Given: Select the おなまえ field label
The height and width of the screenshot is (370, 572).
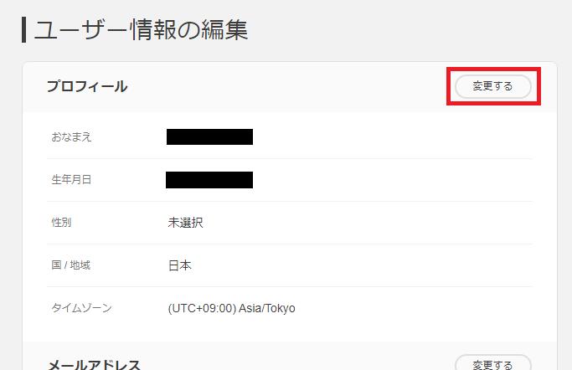Looking at the screenshot, I should 71,137.
